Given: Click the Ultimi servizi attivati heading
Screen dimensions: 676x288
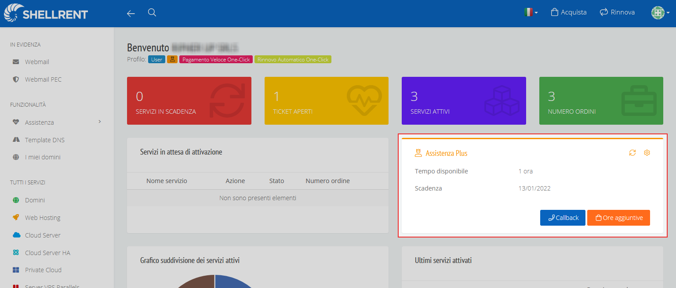Looking at the screenshot, I should pos(443,260).
